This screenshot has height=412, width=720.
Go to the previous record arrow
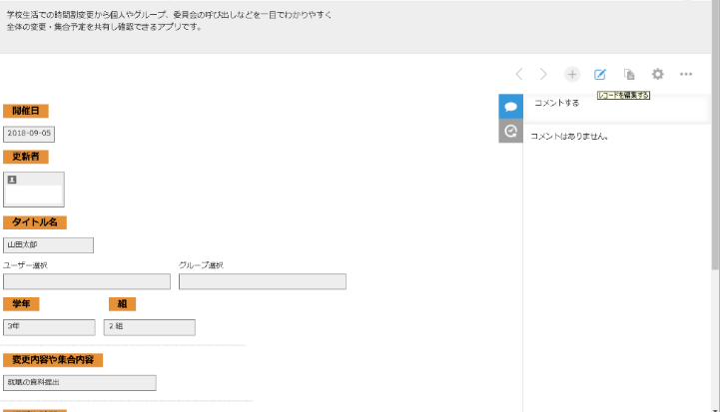pyautogui.click(x=519, y=74)
